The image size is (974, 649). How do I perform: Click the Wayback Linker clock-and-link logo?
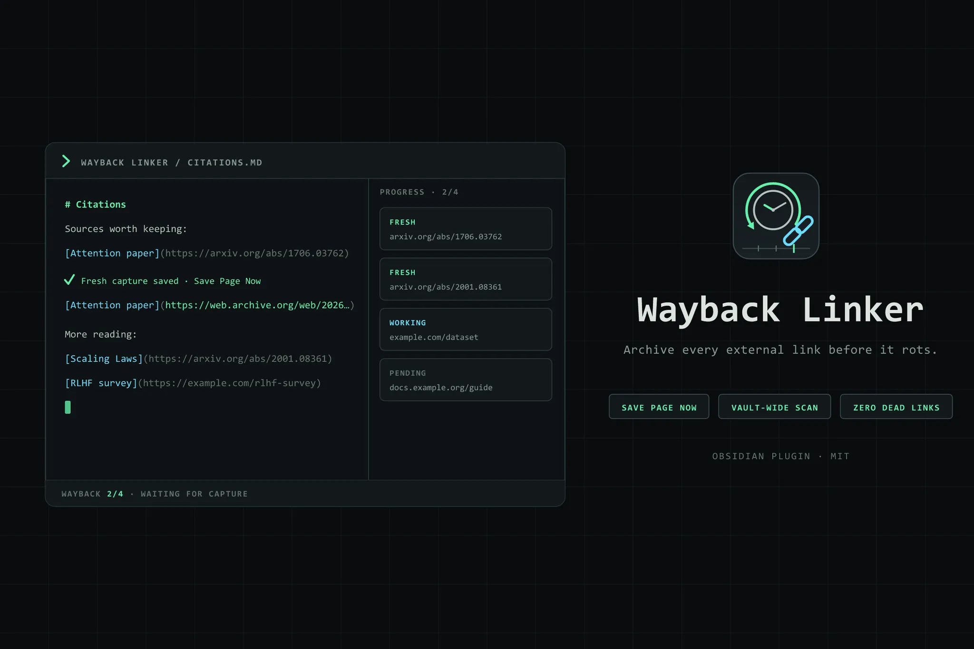[x=776, y=216]
